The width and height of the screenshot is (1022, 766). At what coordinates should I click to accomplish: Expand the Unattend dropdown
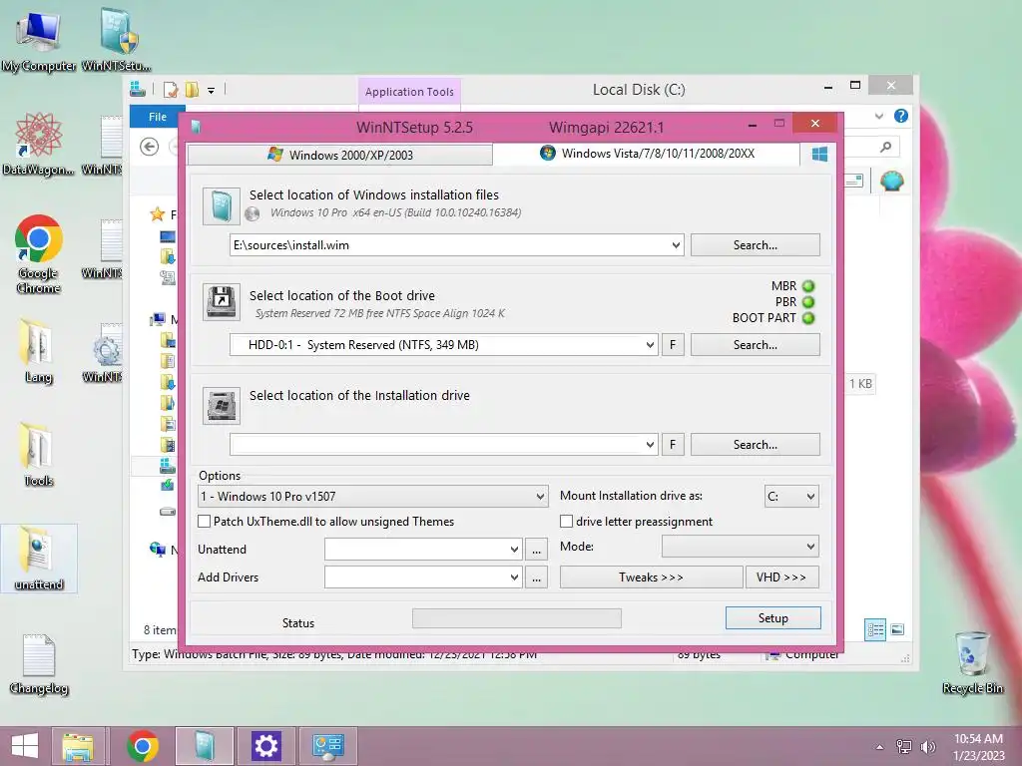[x=514, y=550]
